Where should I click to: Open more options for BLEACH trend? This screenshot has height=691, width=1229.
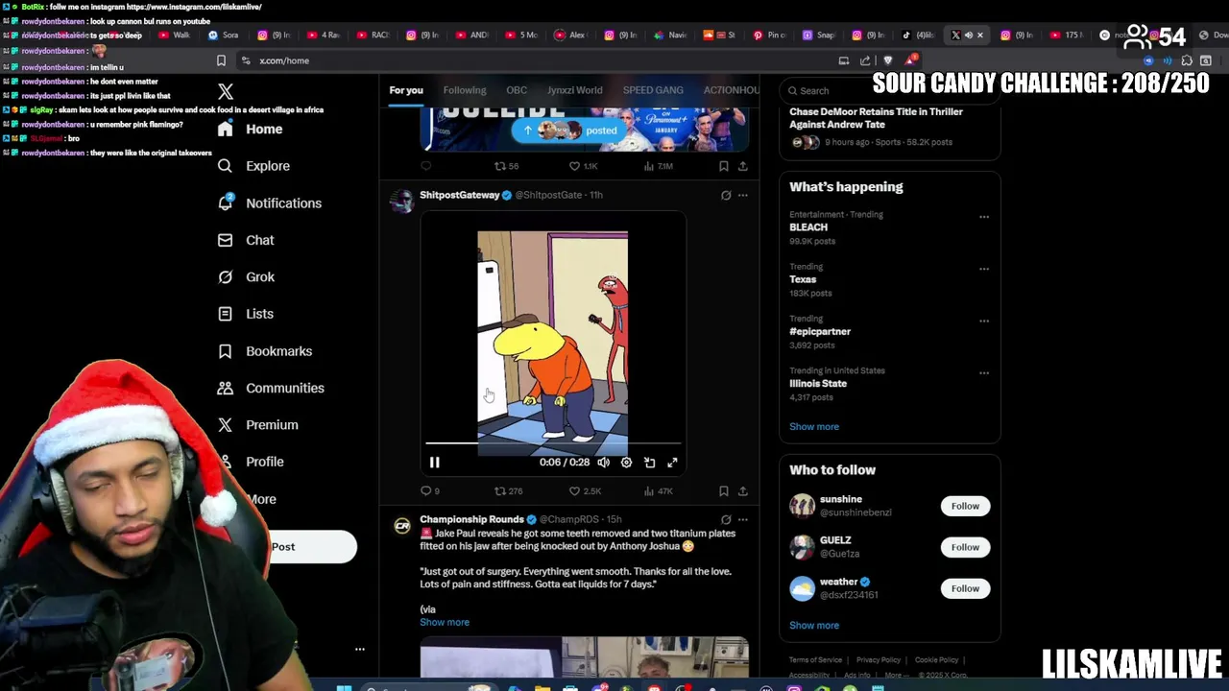click(983, 217)
